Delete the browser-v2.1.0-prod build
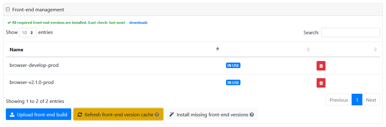 [x=321, y=83]
